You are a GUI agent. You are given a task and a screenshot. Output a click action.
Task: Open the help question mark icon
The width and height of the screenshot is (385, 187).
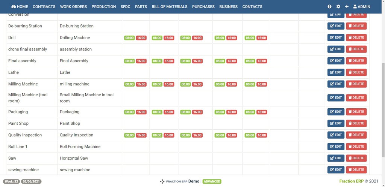[329, 7]
